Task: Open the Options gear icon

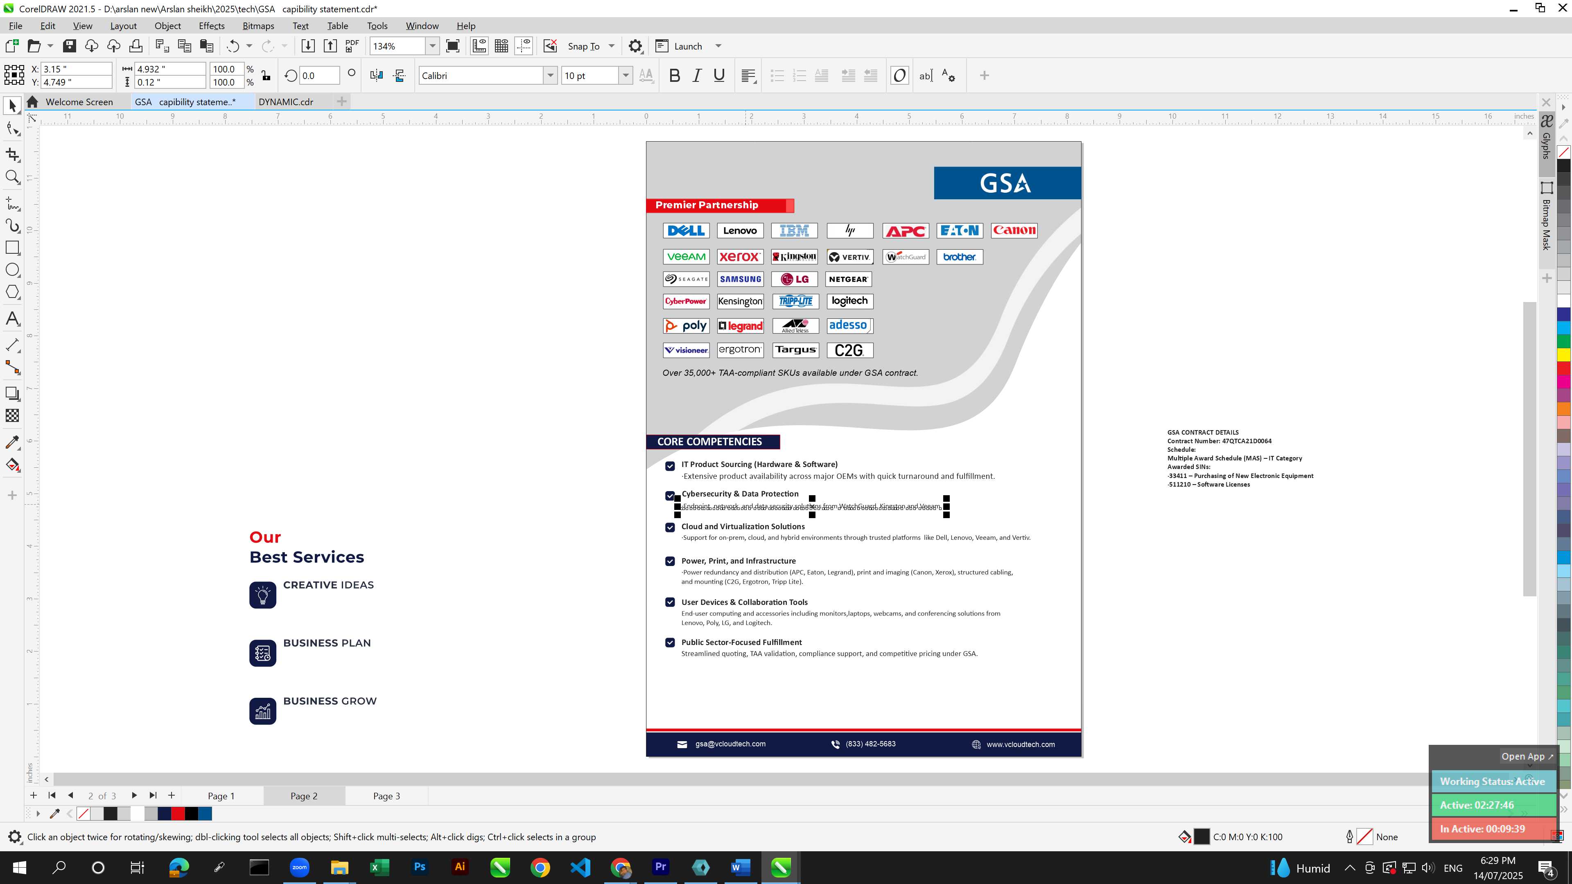Action: [635, 46]
